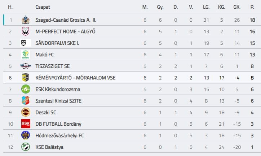Click the Makó FC green crest
The height and width of the screenshot is (156, 261).
[25, 55]
